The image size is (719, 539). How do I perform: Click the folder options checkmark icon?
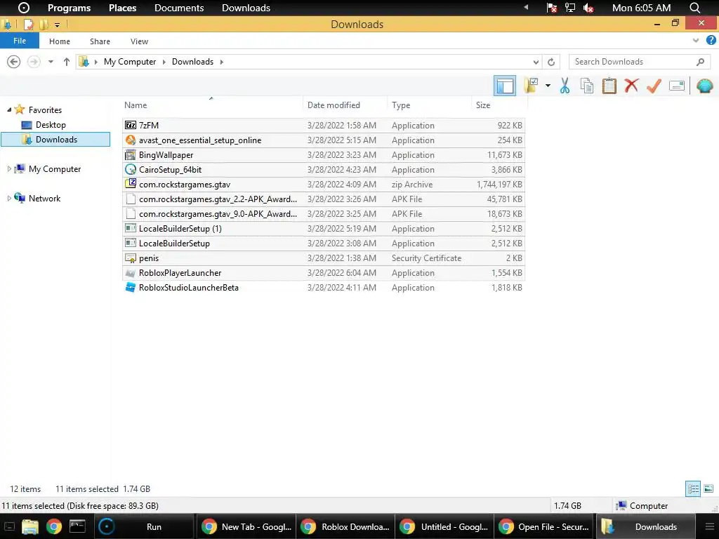coord(531,85)
